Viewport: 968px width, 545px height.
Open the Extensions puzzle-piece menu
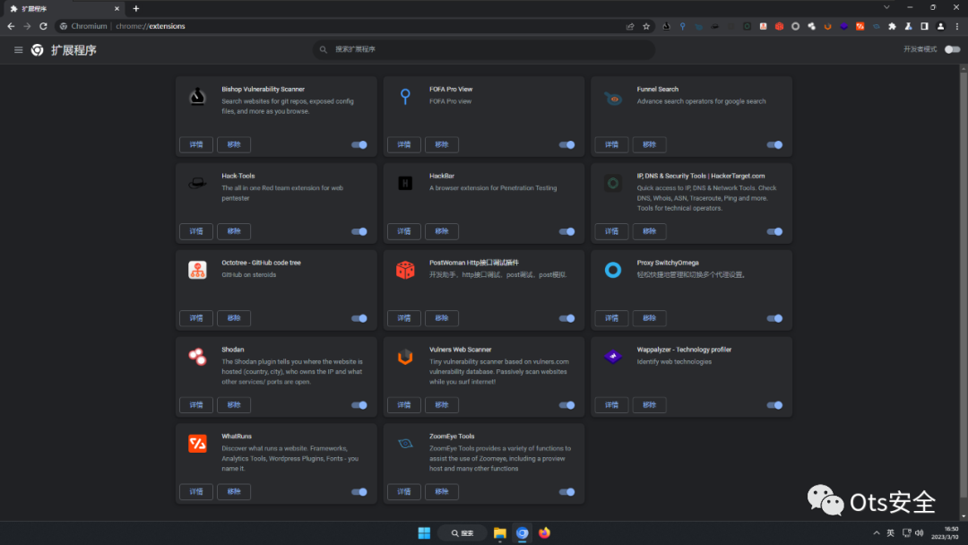tap(892, 27)
